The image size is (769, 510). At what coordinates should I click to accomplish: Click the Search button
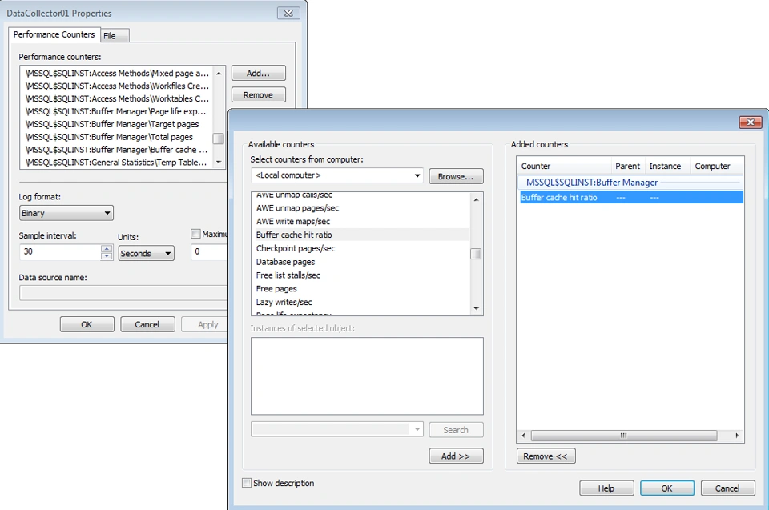456,429
